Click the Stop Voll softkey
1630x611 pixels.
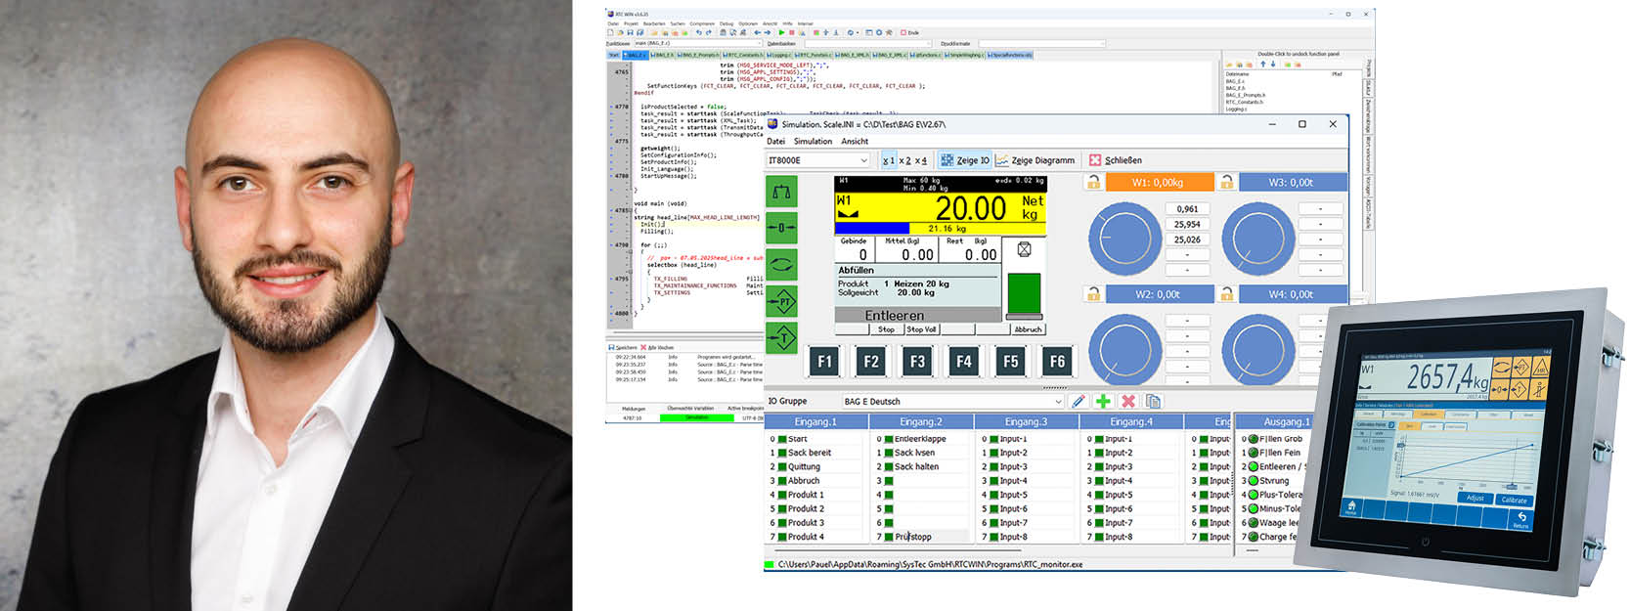[x=921, y=329]
